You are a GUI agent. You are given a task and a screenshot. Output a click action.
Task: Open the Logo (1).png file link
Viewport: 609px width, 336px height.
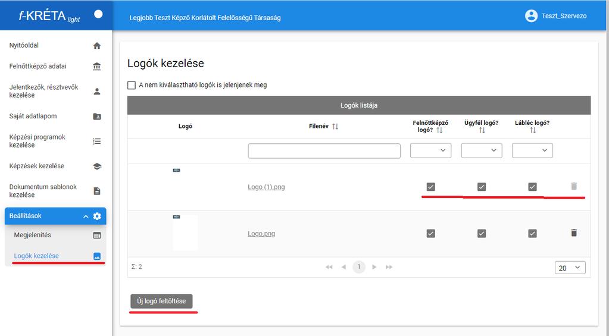[266, 187]
